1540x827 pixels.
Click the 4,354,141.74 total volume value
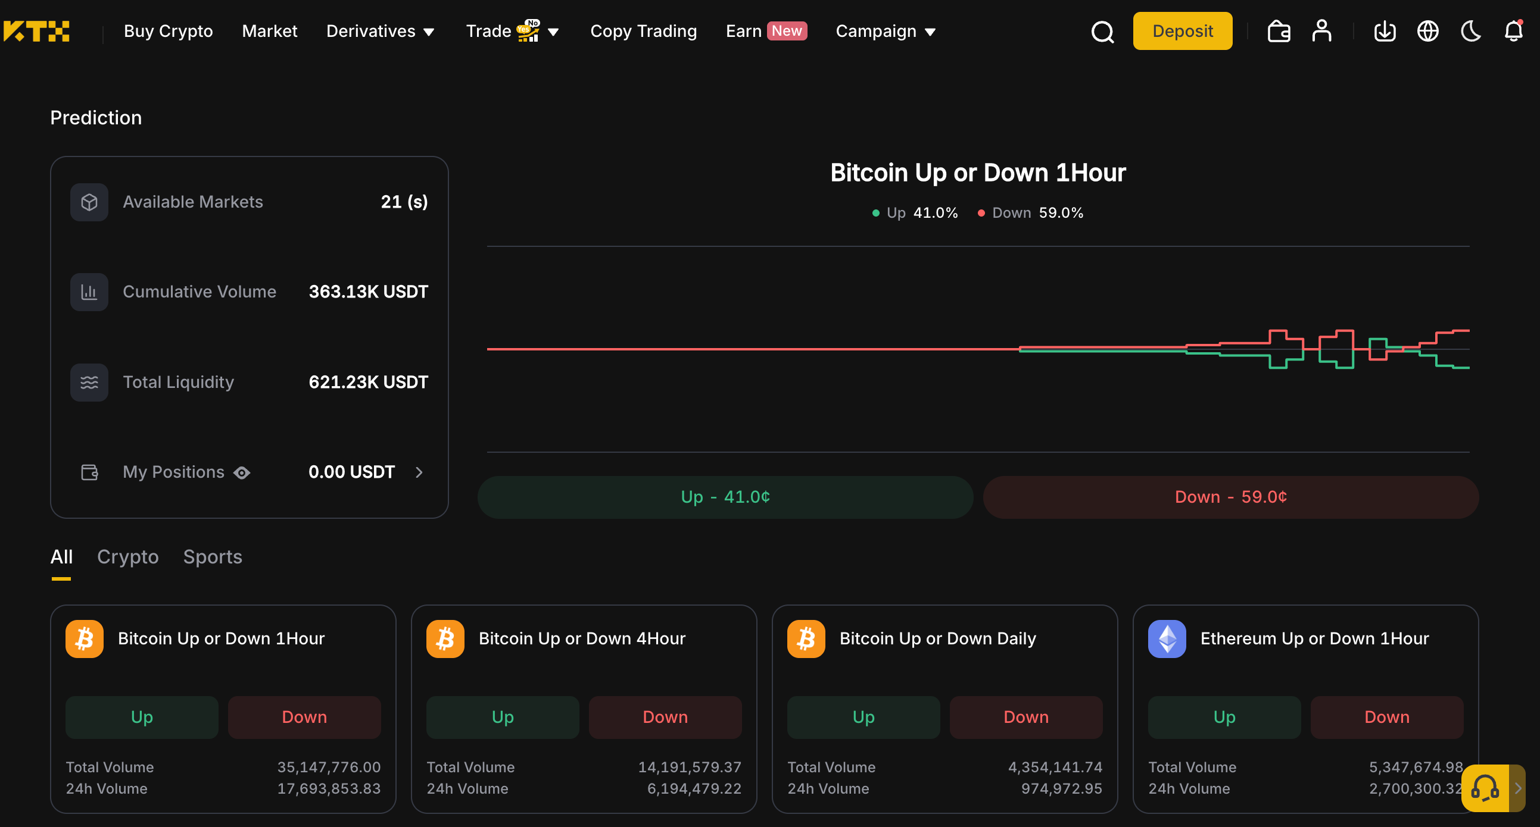(1055, 768)
